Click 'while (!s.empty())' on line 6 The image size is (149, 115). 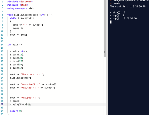tap(22, 18)
